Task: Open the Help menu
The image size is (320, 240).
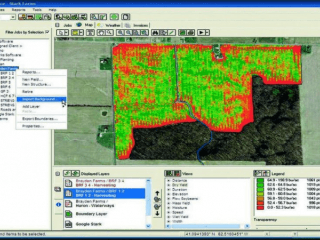Action: (x=52, y=10)
